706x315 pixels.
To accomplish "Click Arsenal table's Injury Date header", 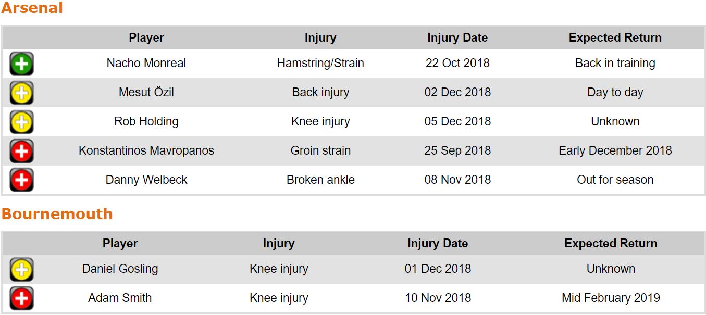I will (457, 38).
